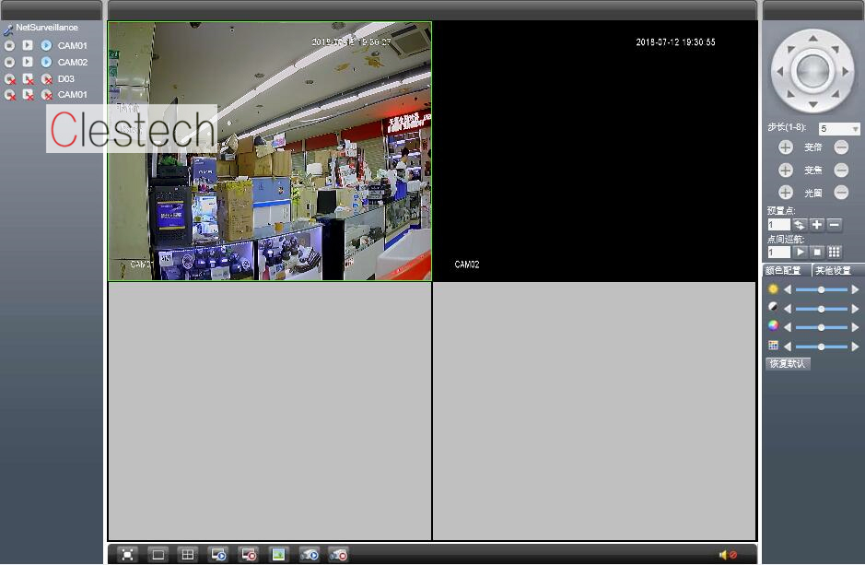Viewport: 865px width, 565px height.
Task: Click zoom in plus next to 变倍
Action: [786, 147]
